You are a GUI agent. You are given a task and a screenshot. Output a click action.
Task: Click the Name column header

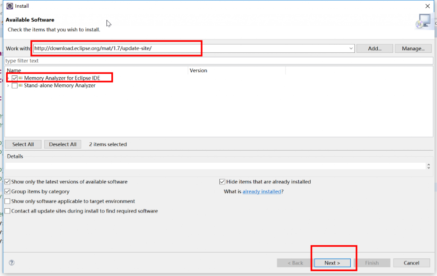[96, 70]
